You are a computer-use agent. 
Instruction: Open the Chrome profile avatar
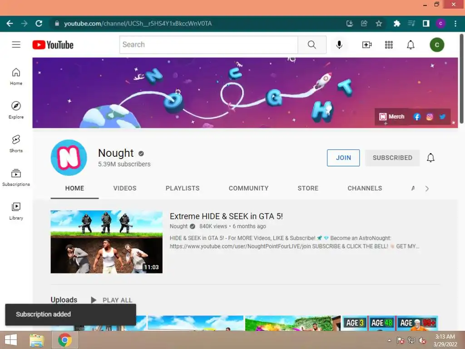click(440, 24)
